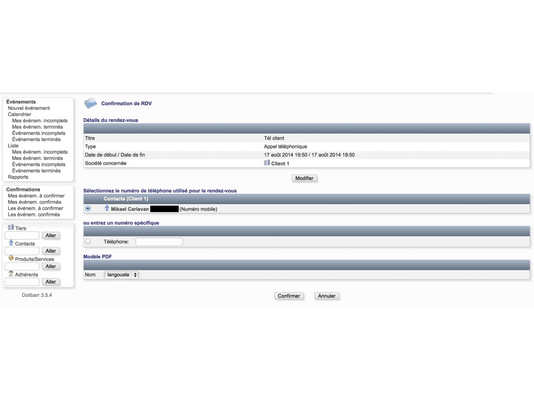
Task: Click the Appel téléphonique type value
Action: 285,146
